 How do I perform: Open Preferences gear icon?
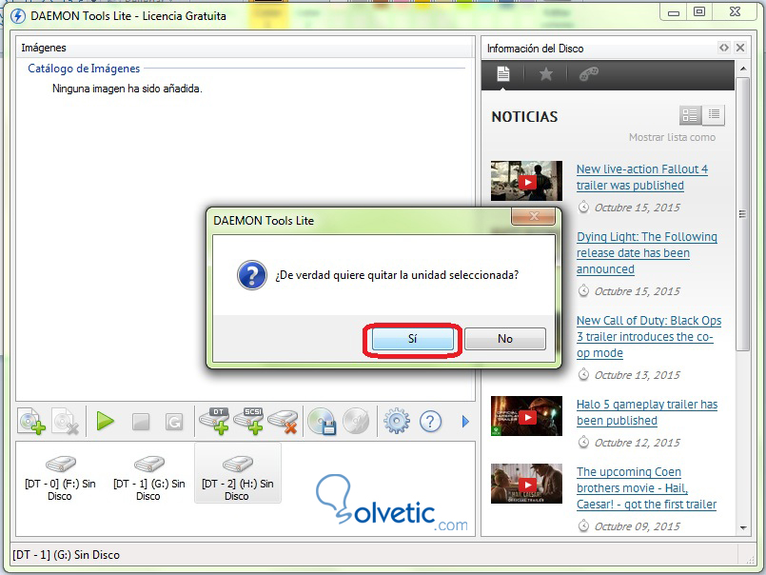pyautogui.click(x=396, y=421)
